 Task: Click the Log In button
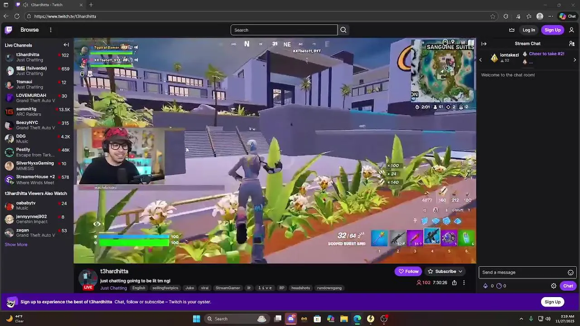coord(529,30)
